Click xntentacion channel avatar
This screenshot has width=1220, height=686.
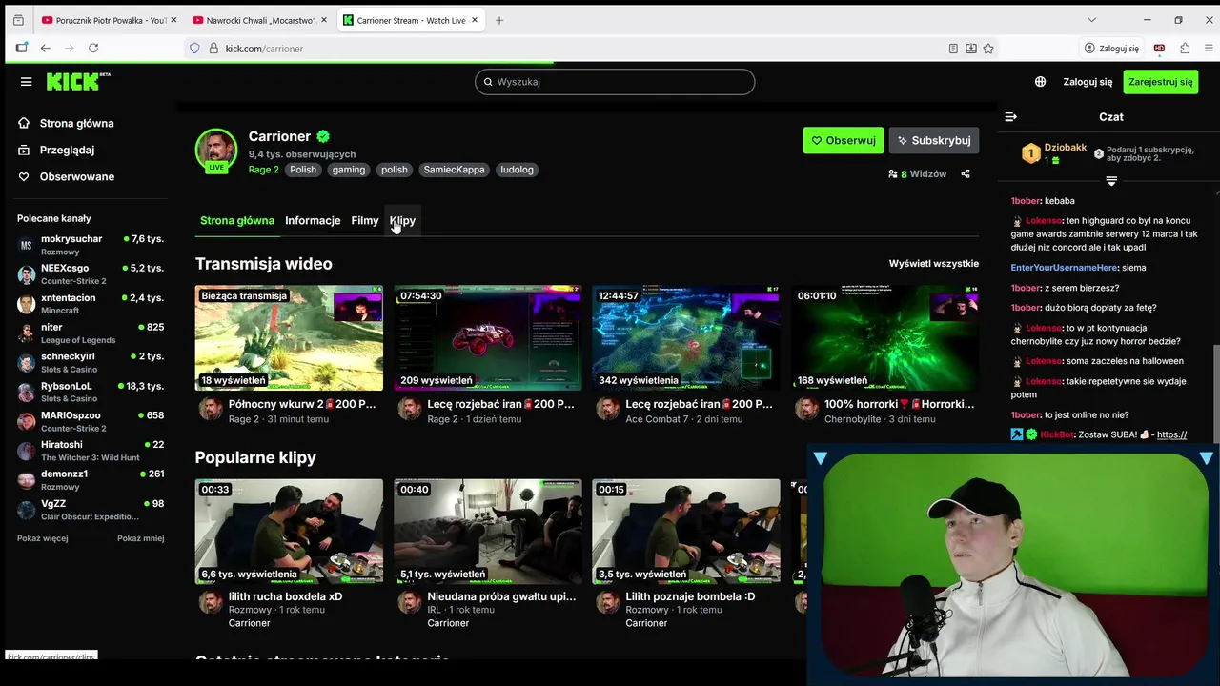(x=27, y=304)
